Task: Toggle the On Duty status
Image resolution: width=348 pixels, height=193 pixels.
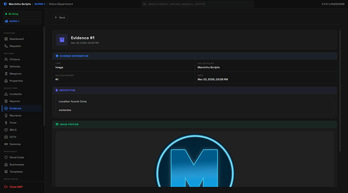Action: click(x=22, y=14)
